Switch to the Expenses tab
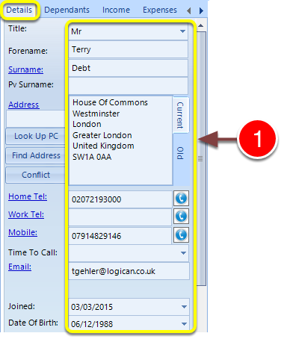 pyautogui.click(x=160, y=10)
